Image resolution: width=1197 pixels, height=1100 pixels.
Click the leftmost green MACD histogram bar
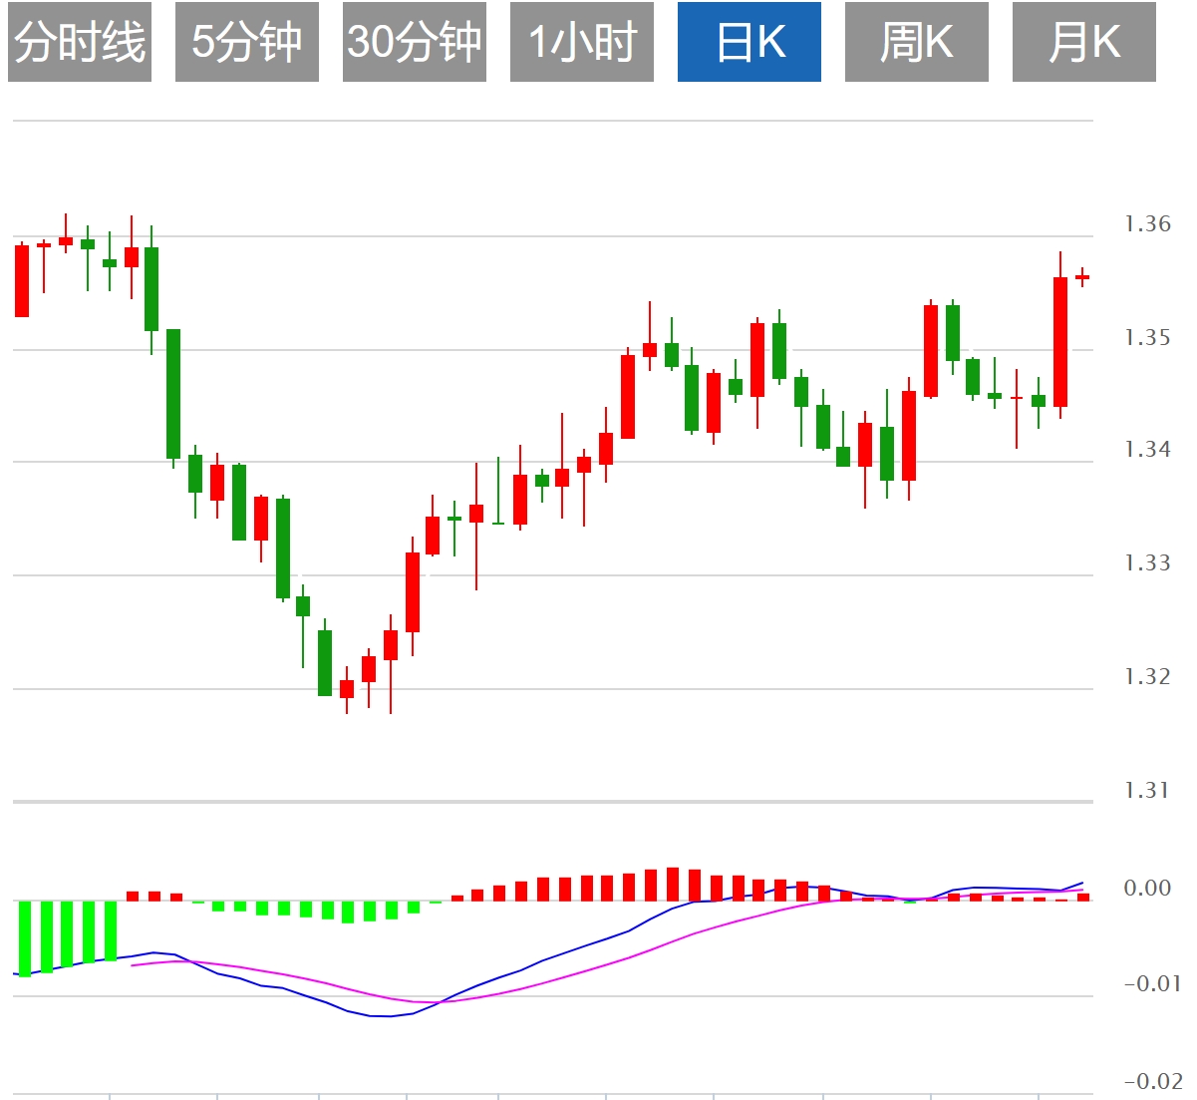tap(24, 937)
